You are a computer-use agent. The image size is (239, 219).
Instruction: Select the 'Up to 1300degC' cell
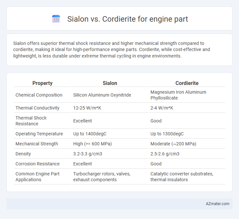(167, 134)
